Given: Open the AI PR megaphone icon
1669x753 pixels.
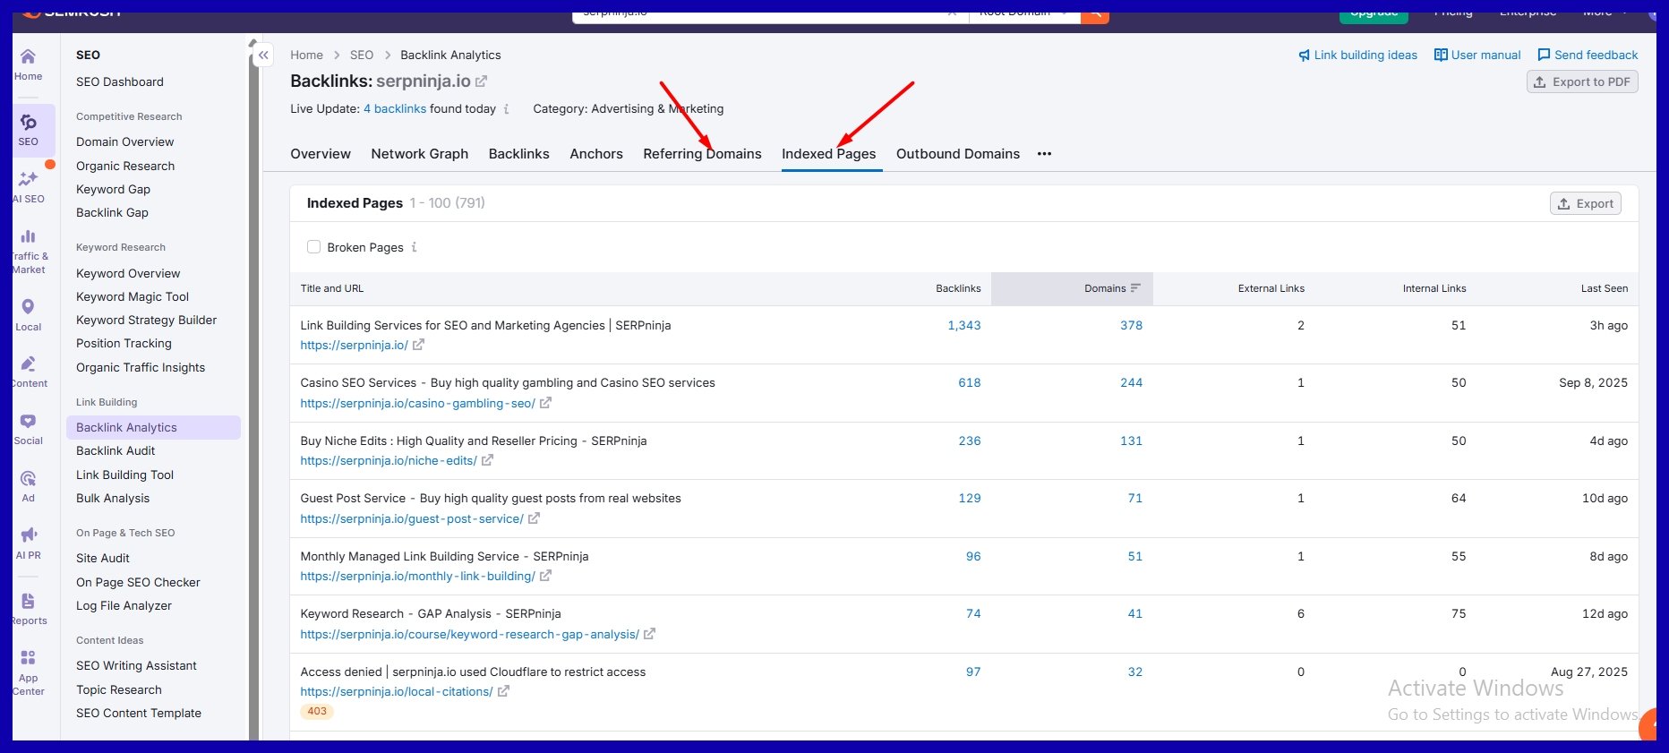Looking at the screenshot, I should [x=28, y=535].
